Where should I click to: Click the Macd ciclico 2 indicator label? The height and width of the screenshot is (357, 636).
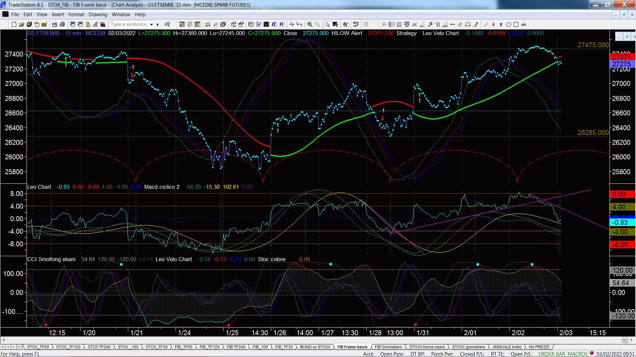point(162,187)
